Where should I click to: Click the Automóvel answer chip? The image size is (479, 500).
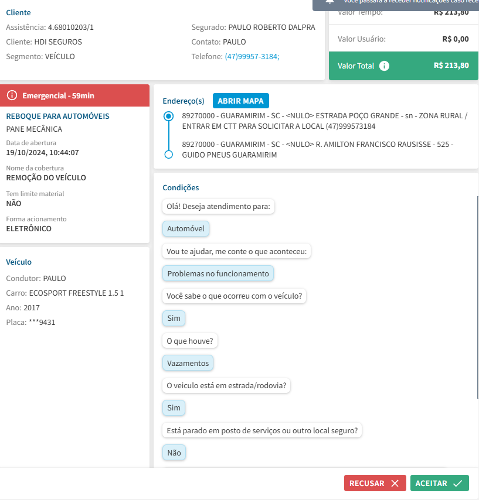point(185,229)
